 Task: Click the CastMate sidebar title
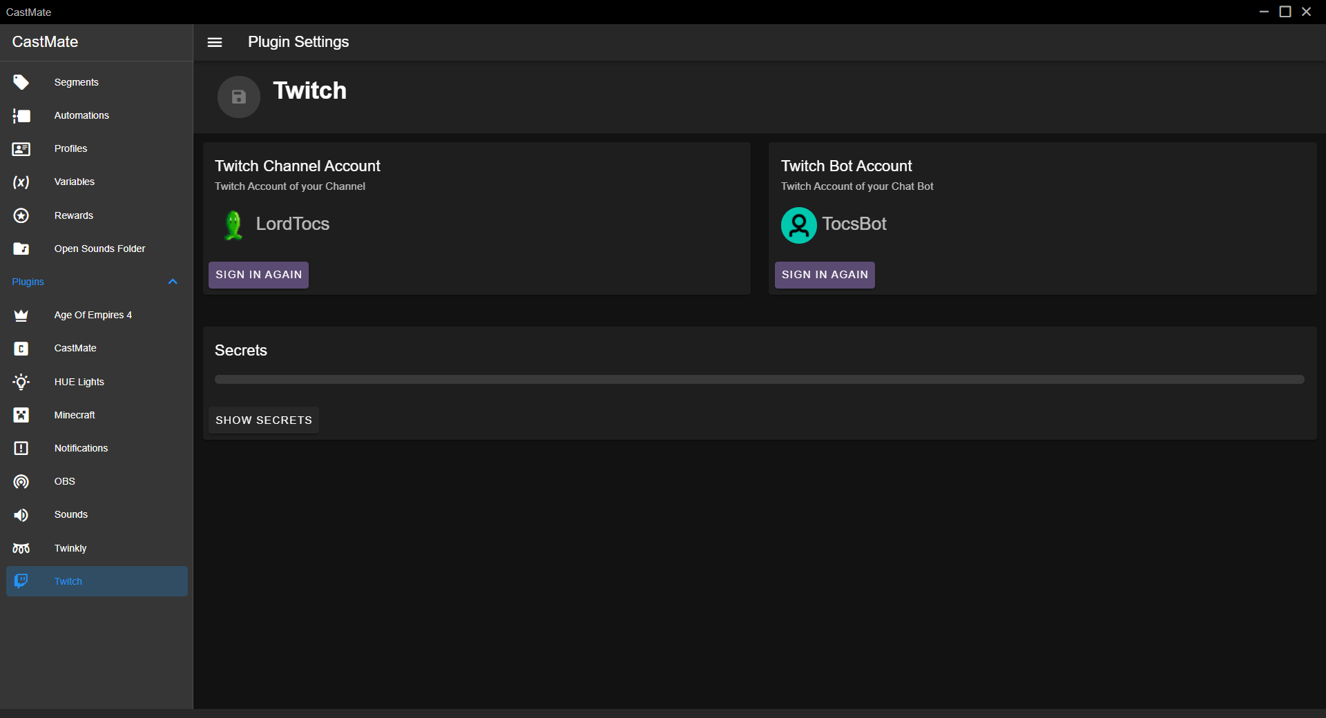point(45,41)
